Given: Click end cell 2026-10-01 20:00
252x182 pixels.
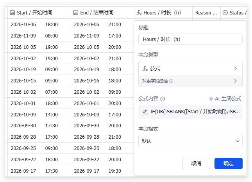Looking at the screenshot, I should tap(102, 103).
